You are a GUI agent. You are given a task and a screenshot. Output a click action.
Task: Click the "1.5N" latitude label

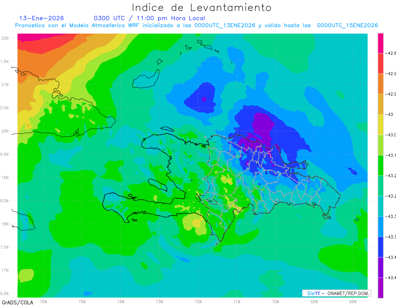(5, 61)
